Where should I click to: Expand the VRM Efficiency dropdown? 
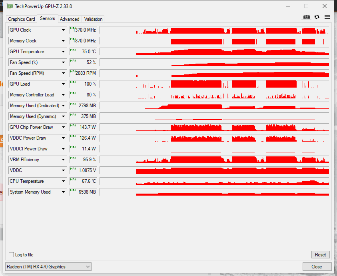tap(63, 160)
